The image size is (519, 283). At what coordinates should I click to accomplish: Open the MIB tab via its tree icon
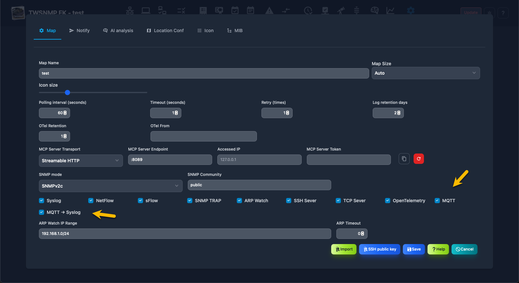point(229,31)
